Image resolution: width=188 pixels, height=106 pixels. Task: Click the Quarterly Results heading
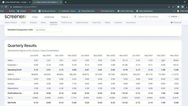(x=22, y=46)
